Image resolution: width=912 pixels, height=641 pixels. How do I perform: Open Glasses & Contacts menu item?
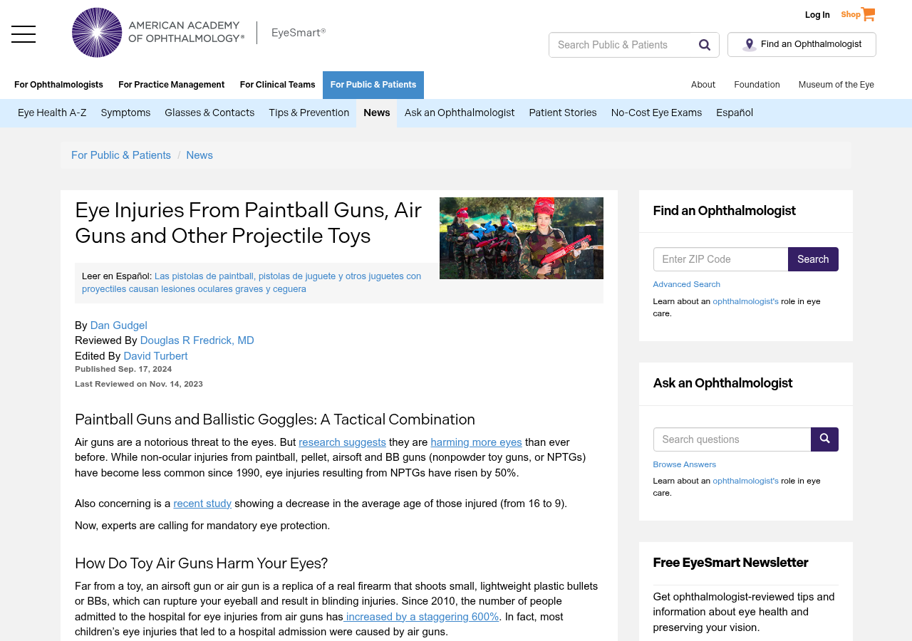(209, 113)
